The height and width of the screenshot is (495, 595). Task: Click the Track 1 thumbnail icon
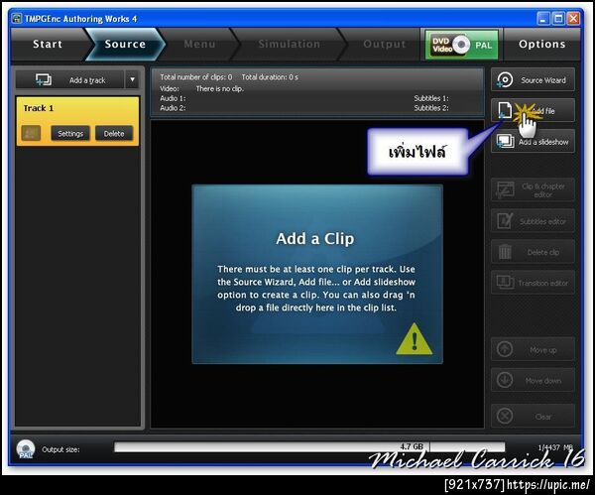tap(31, 133)
